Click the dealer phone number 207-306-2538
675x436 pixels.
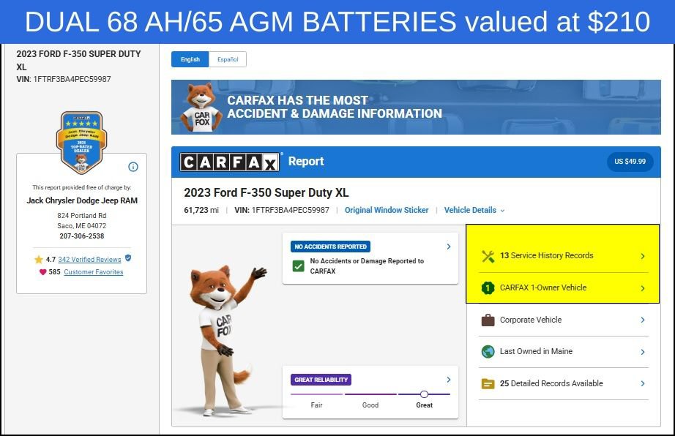coord(82,236)
